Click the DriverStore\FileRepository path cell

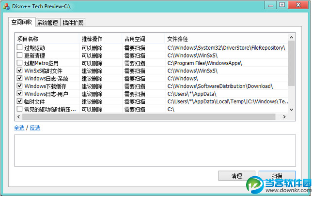(226, 48)
